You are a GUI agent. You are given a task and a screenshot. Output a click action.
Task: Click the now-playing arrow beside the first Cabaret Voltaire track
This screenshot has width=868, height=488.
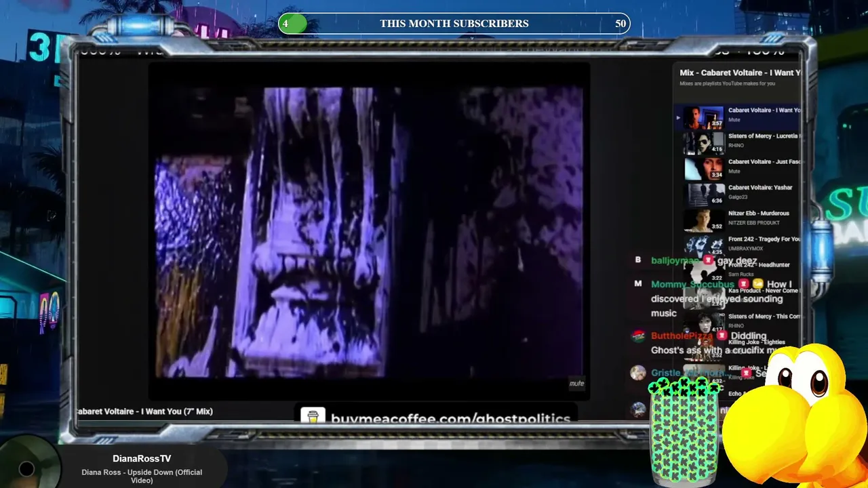click(677, 117)
